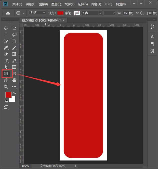158x169 pixels.
Task: Reset to default black and white colors
Action: 6,101
